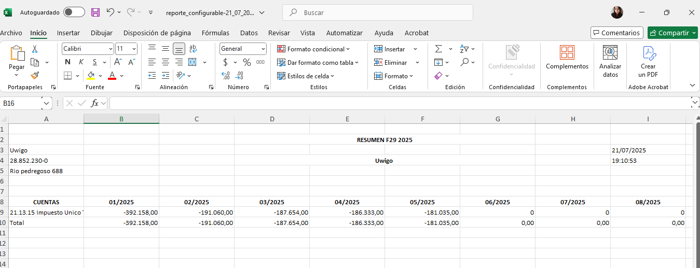Switch to the Disposición de página tab
The image size is (700, 268).
(157, 33)
